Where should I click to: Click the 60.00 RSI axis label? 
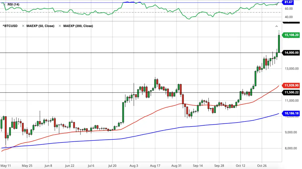pos(289,9)
